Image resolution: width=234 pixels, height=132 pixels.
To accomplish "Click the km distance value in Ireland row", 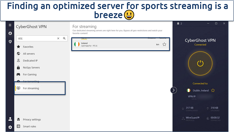I will 158,44.
